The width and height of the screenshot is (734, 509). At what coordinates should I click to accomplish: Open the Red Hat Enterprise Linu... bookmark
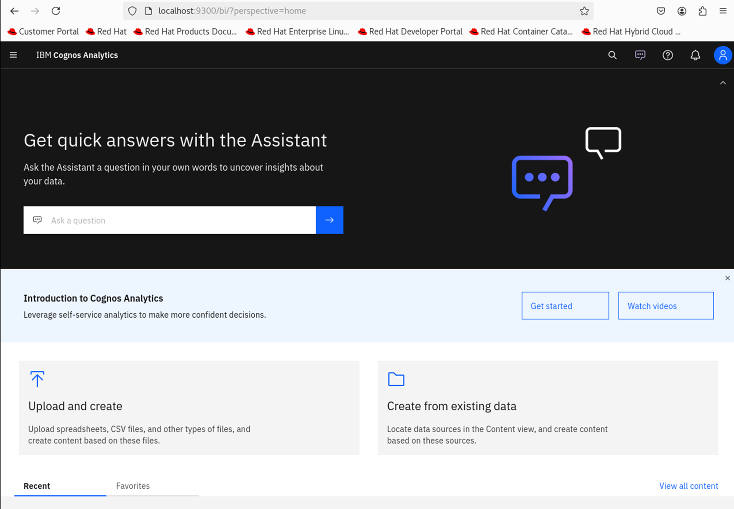[x=297, y=31]
